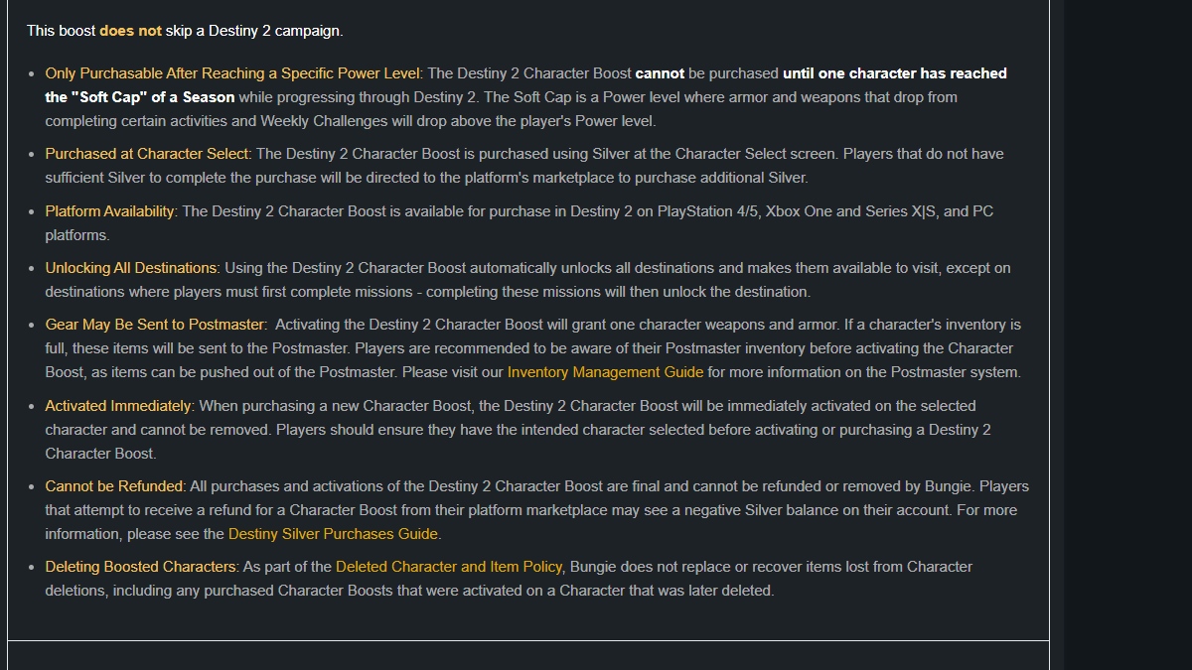Click the "Purchased at Character Select" heading
Image resolution: width=1192 pixels, height=670 pixels.
147,154
